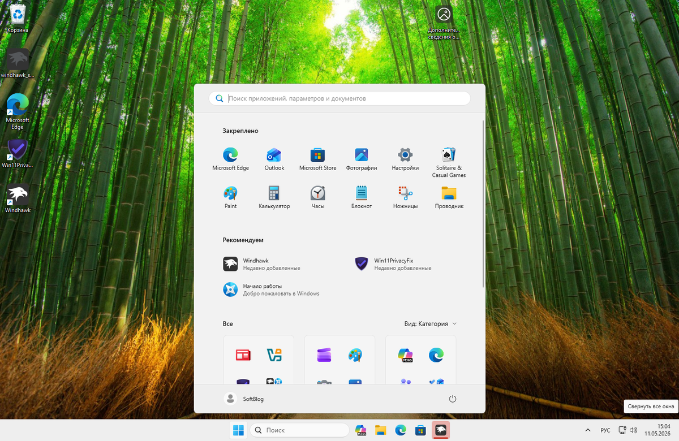Open File Explorer from the taskbar
Viewport: 679px width, 441px height.
tap(381, 430)
